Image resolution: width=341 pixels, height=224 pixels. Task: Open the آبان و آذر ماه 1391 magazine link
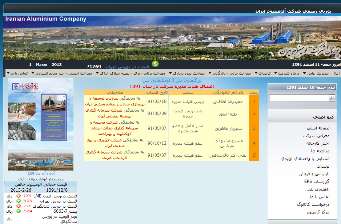(41, 173)
